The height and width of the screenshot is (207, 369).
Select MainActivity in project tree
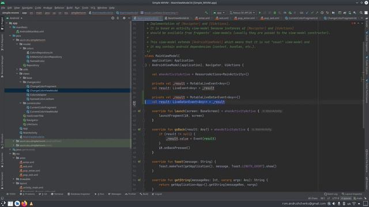(x=30, y=133)
